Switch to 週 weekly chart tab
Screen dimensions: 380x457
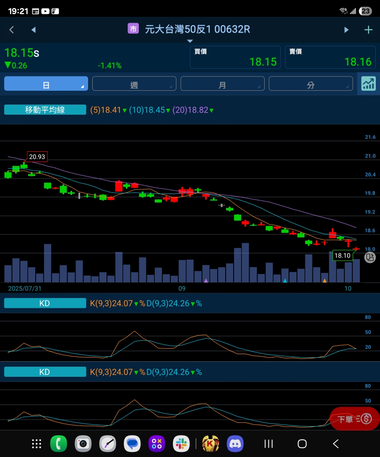(134, 84)
